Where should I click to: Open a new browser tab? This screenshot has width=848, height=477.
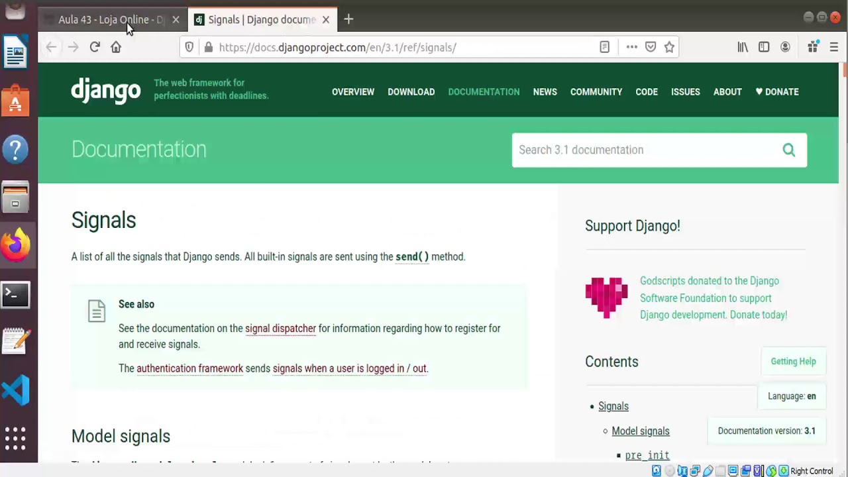click(x=348, y=20)
